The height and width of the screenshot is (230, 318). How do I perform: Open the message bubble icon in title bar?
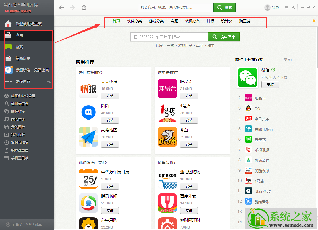coord(286,7)
